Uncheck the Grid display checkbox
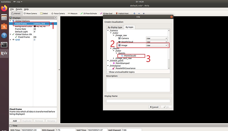This screenshot has width=228, height=131. 34,40
